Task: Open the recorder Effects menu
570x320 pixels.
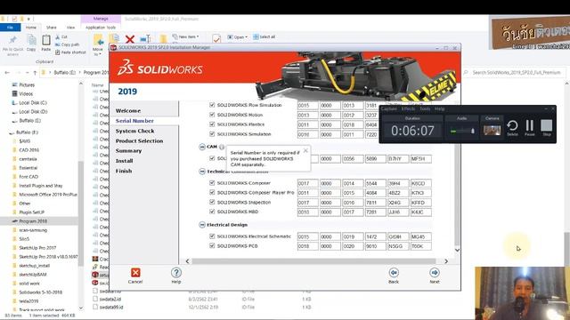Action: [408, 108]
